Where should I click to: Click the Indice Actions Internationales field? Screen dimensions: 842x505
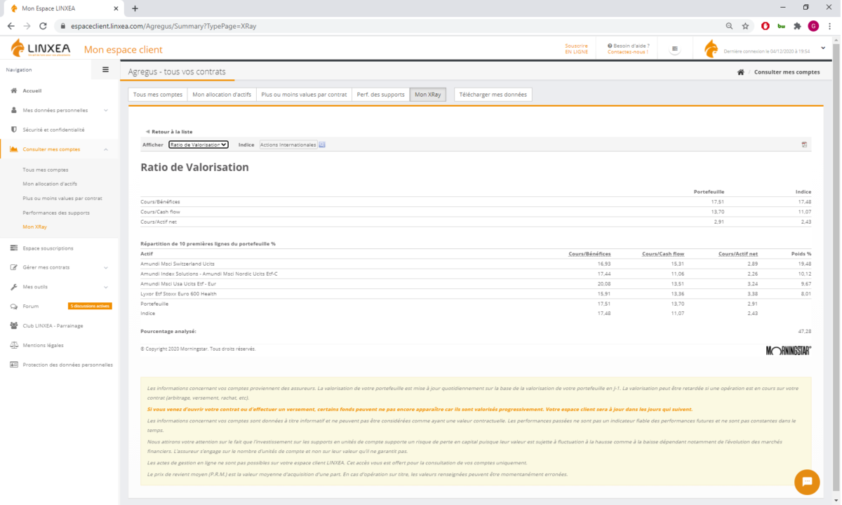pyautogui.click(x=288, y=144)
